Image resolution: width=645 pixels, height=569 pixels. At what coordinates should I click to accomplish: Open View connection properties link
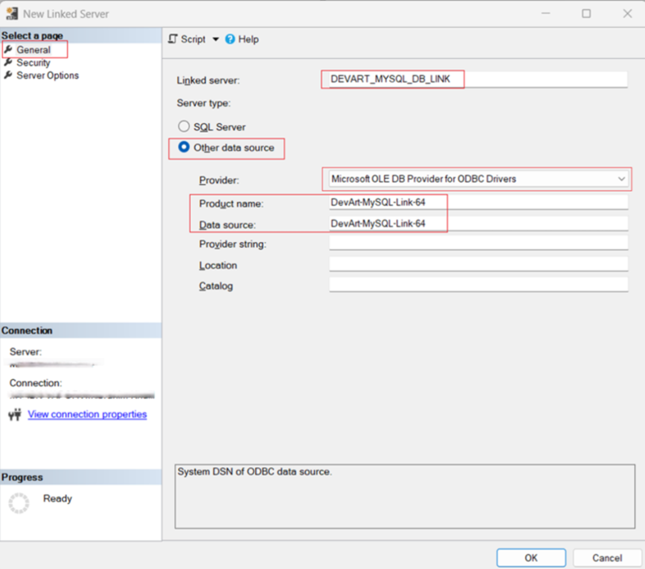tap(86, 414)
